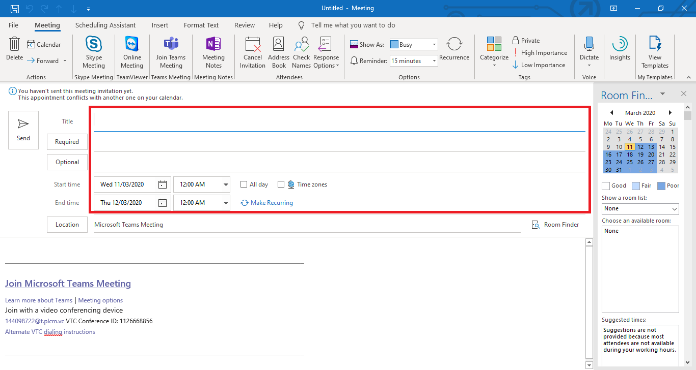The image size is (696, 370).
Task: Click Learn more about Teams link
Action: pos(39,300)
